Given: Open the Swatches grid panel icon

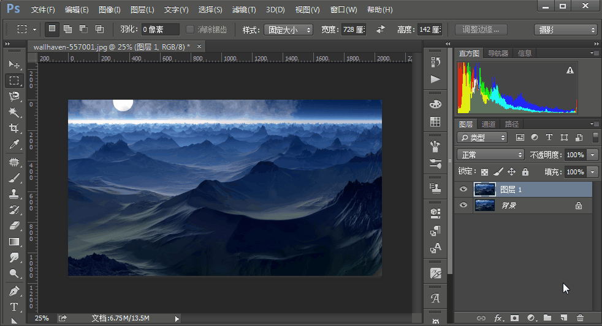Looking at the screenshot, I should (435, 122).
